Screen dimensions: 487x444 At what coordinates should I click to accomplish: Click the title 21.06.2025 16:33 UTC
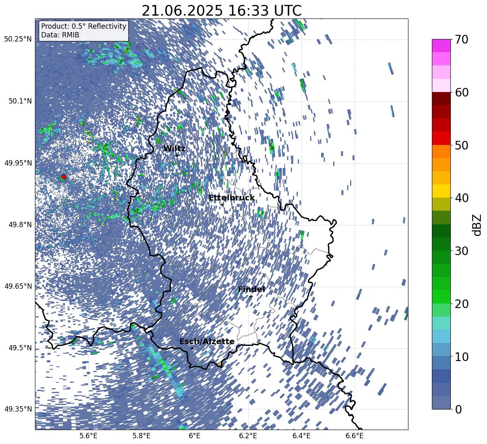(221, 11)
